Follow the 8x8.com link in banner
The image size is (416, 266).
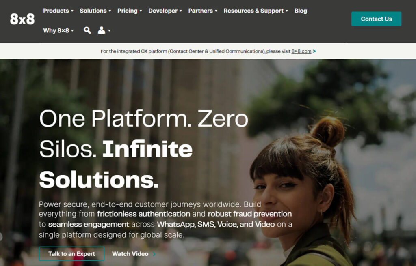pos(301,51)
